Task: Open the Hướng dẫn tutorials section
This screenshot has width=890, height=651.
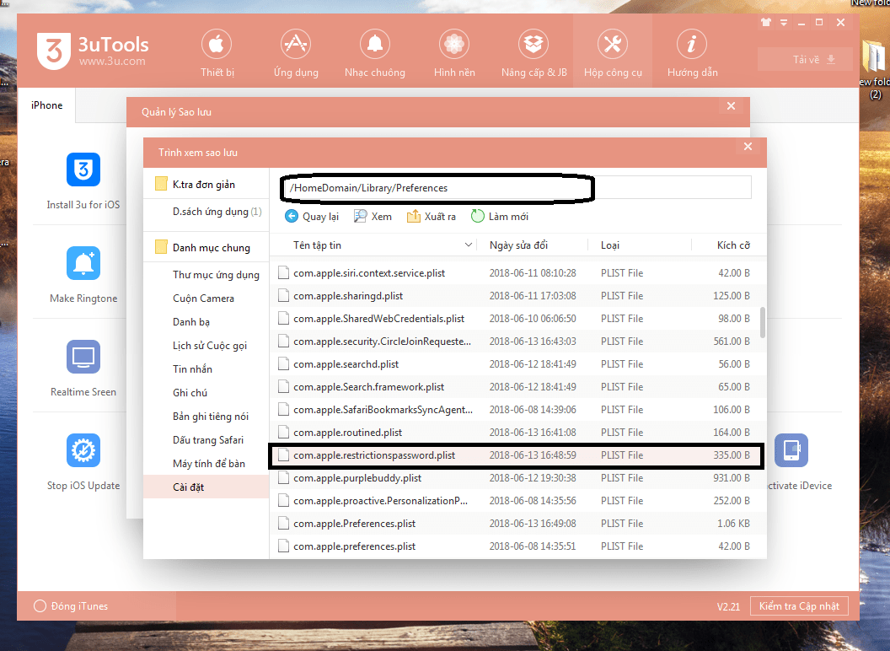Action: (692, 53)
